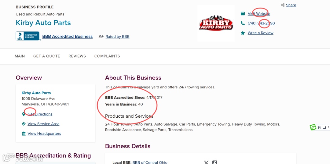
Task: Click the Facebook social icon
Action: tap(215, 162)
